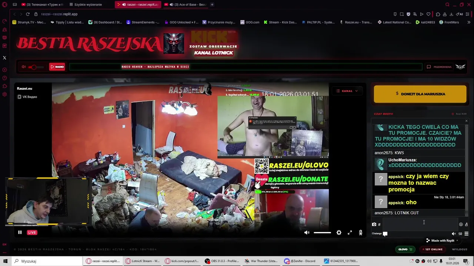Close the chat panel X

(x=466, y=121)
